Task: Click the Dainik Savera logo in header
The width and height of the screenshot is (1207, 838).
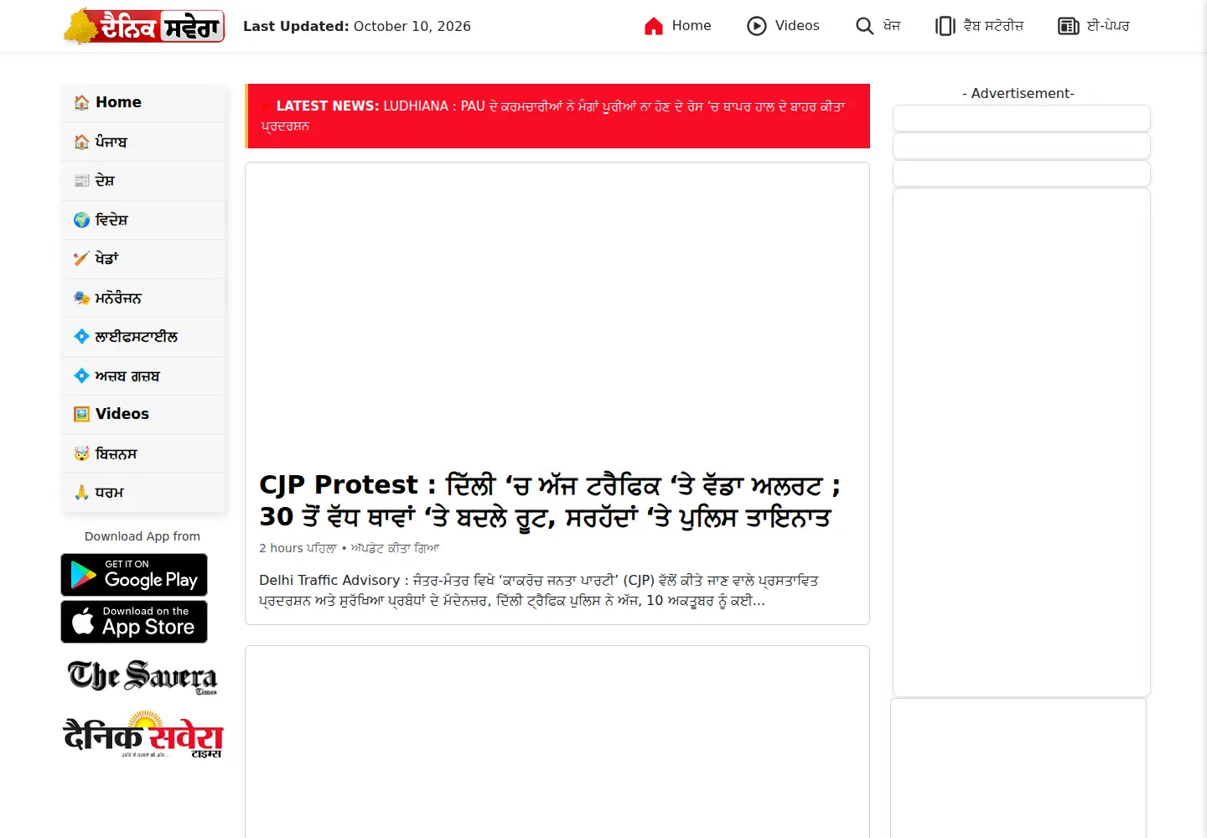Action: click(144, 26)
